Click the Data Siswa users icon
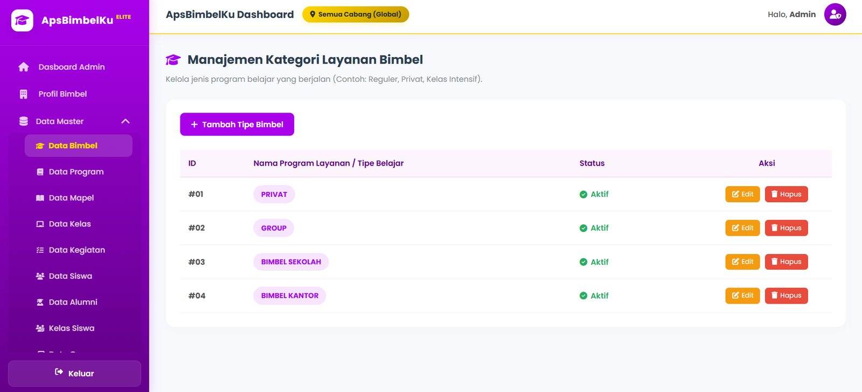 tap(40, 276)
